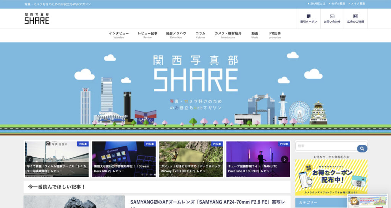
Task: Open the Stream Deck MK.2 review card
Action: tap(124, 159)
